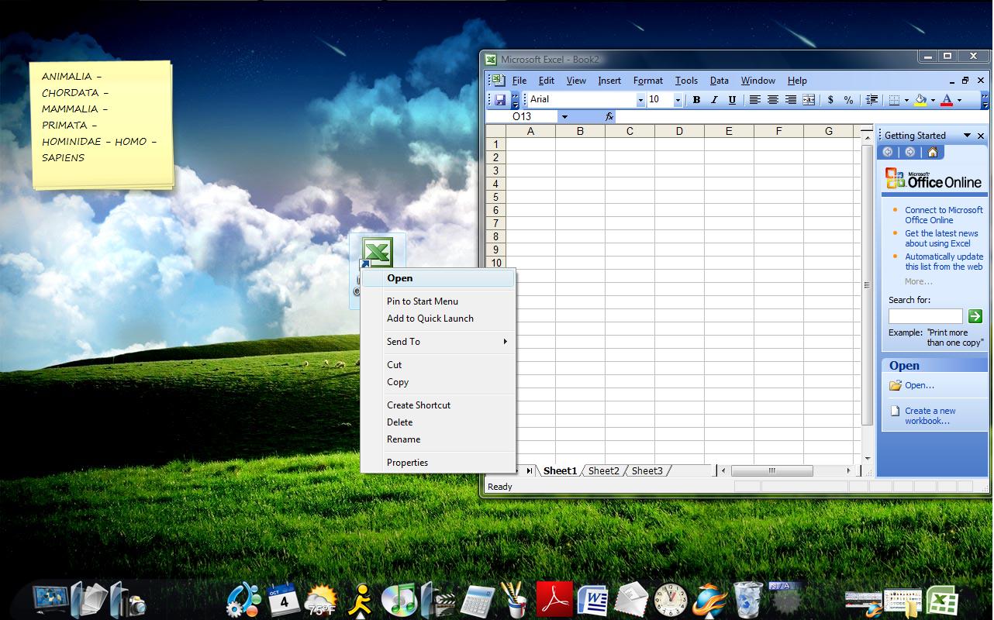This screenshot has height=620, width=994.
Task: Open the font size dropdown showing 10
Action: [678, 100]
